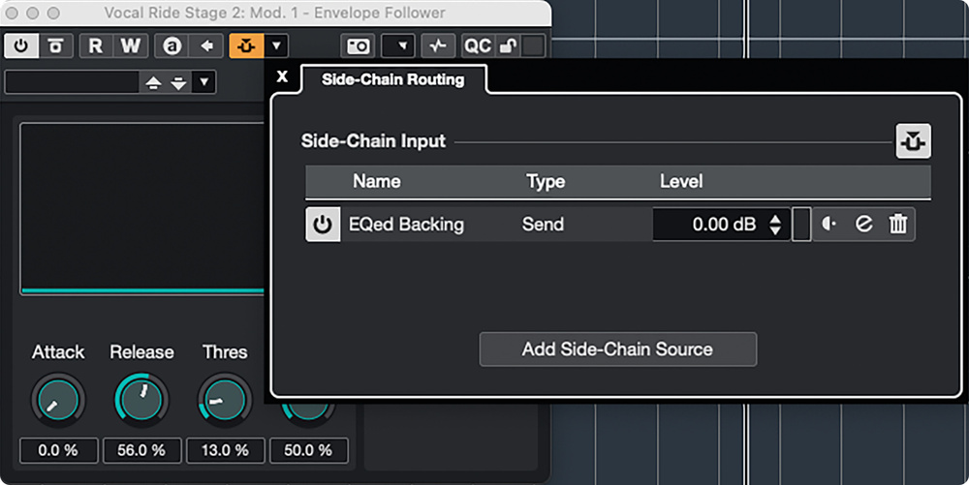
Task: Toggle the plug-in power bypass button
Action: [x=20, y=45]
